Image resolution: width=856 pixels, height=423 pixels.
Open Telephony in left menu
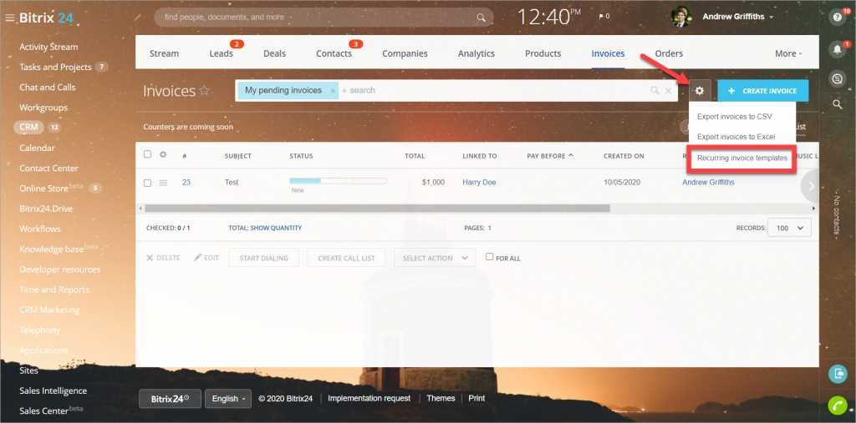(x=40, y=330)
